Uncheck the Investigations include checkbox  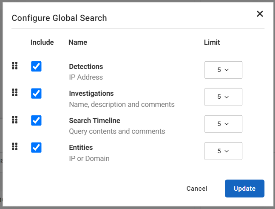(37, 94)
